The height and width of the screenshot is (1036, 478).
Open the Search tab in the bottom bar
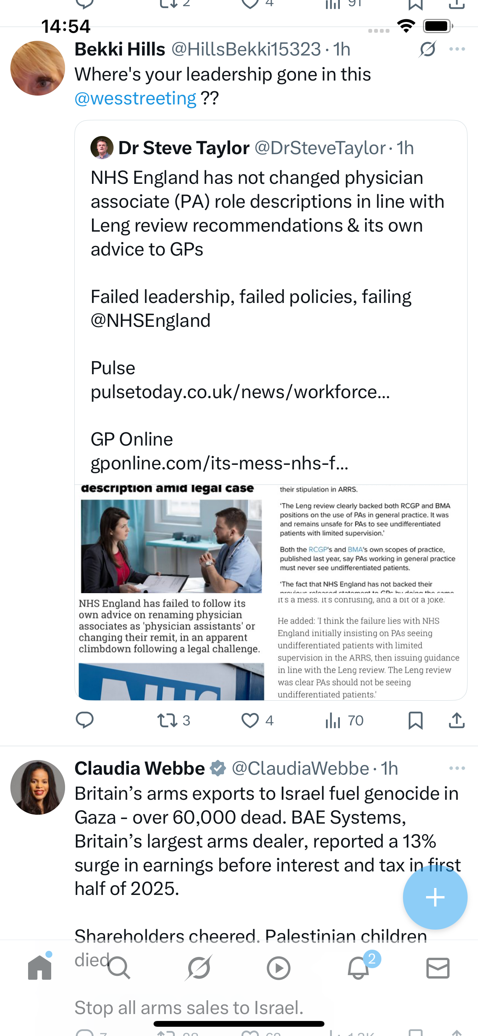[x=119, y=968]
